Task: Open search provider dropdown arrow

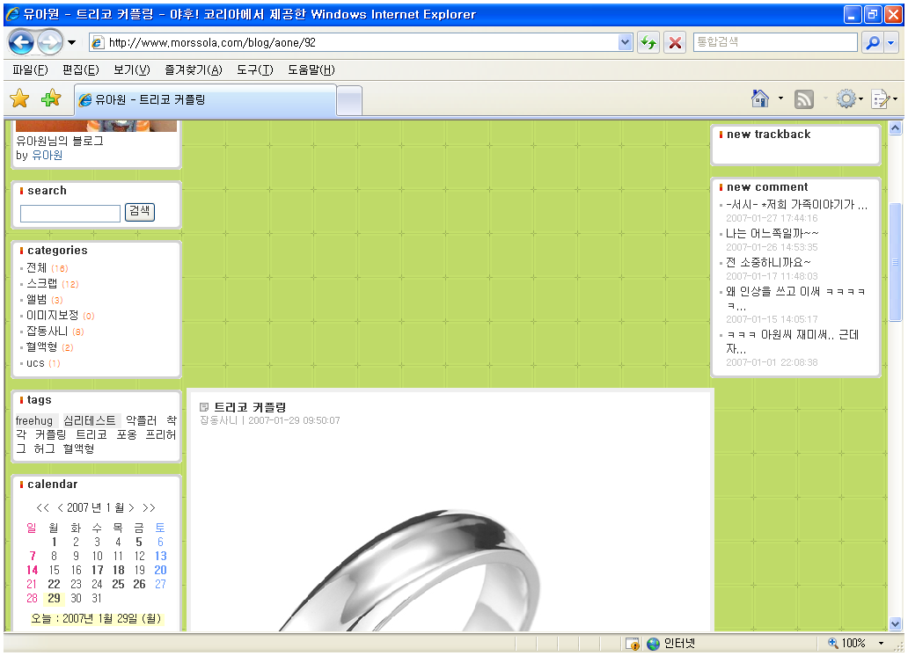Action: point(891,42)
